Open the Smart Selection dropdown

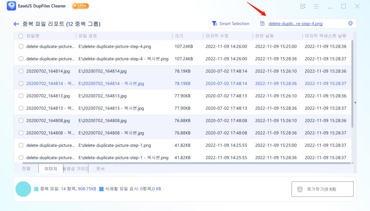[x=230, y=23]
